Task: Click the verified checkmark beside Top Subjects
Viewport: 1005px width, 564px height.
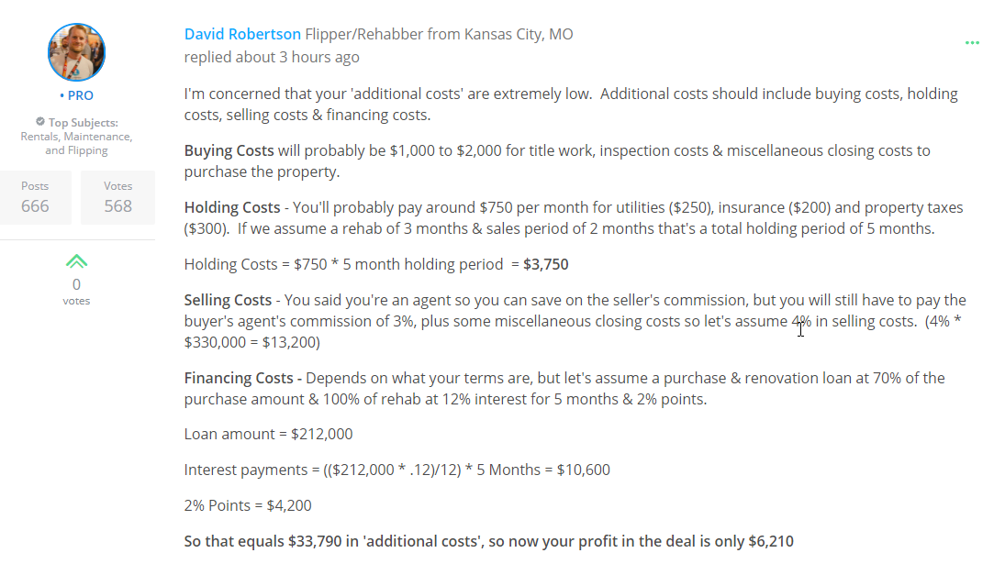Action: click(40, 122)
